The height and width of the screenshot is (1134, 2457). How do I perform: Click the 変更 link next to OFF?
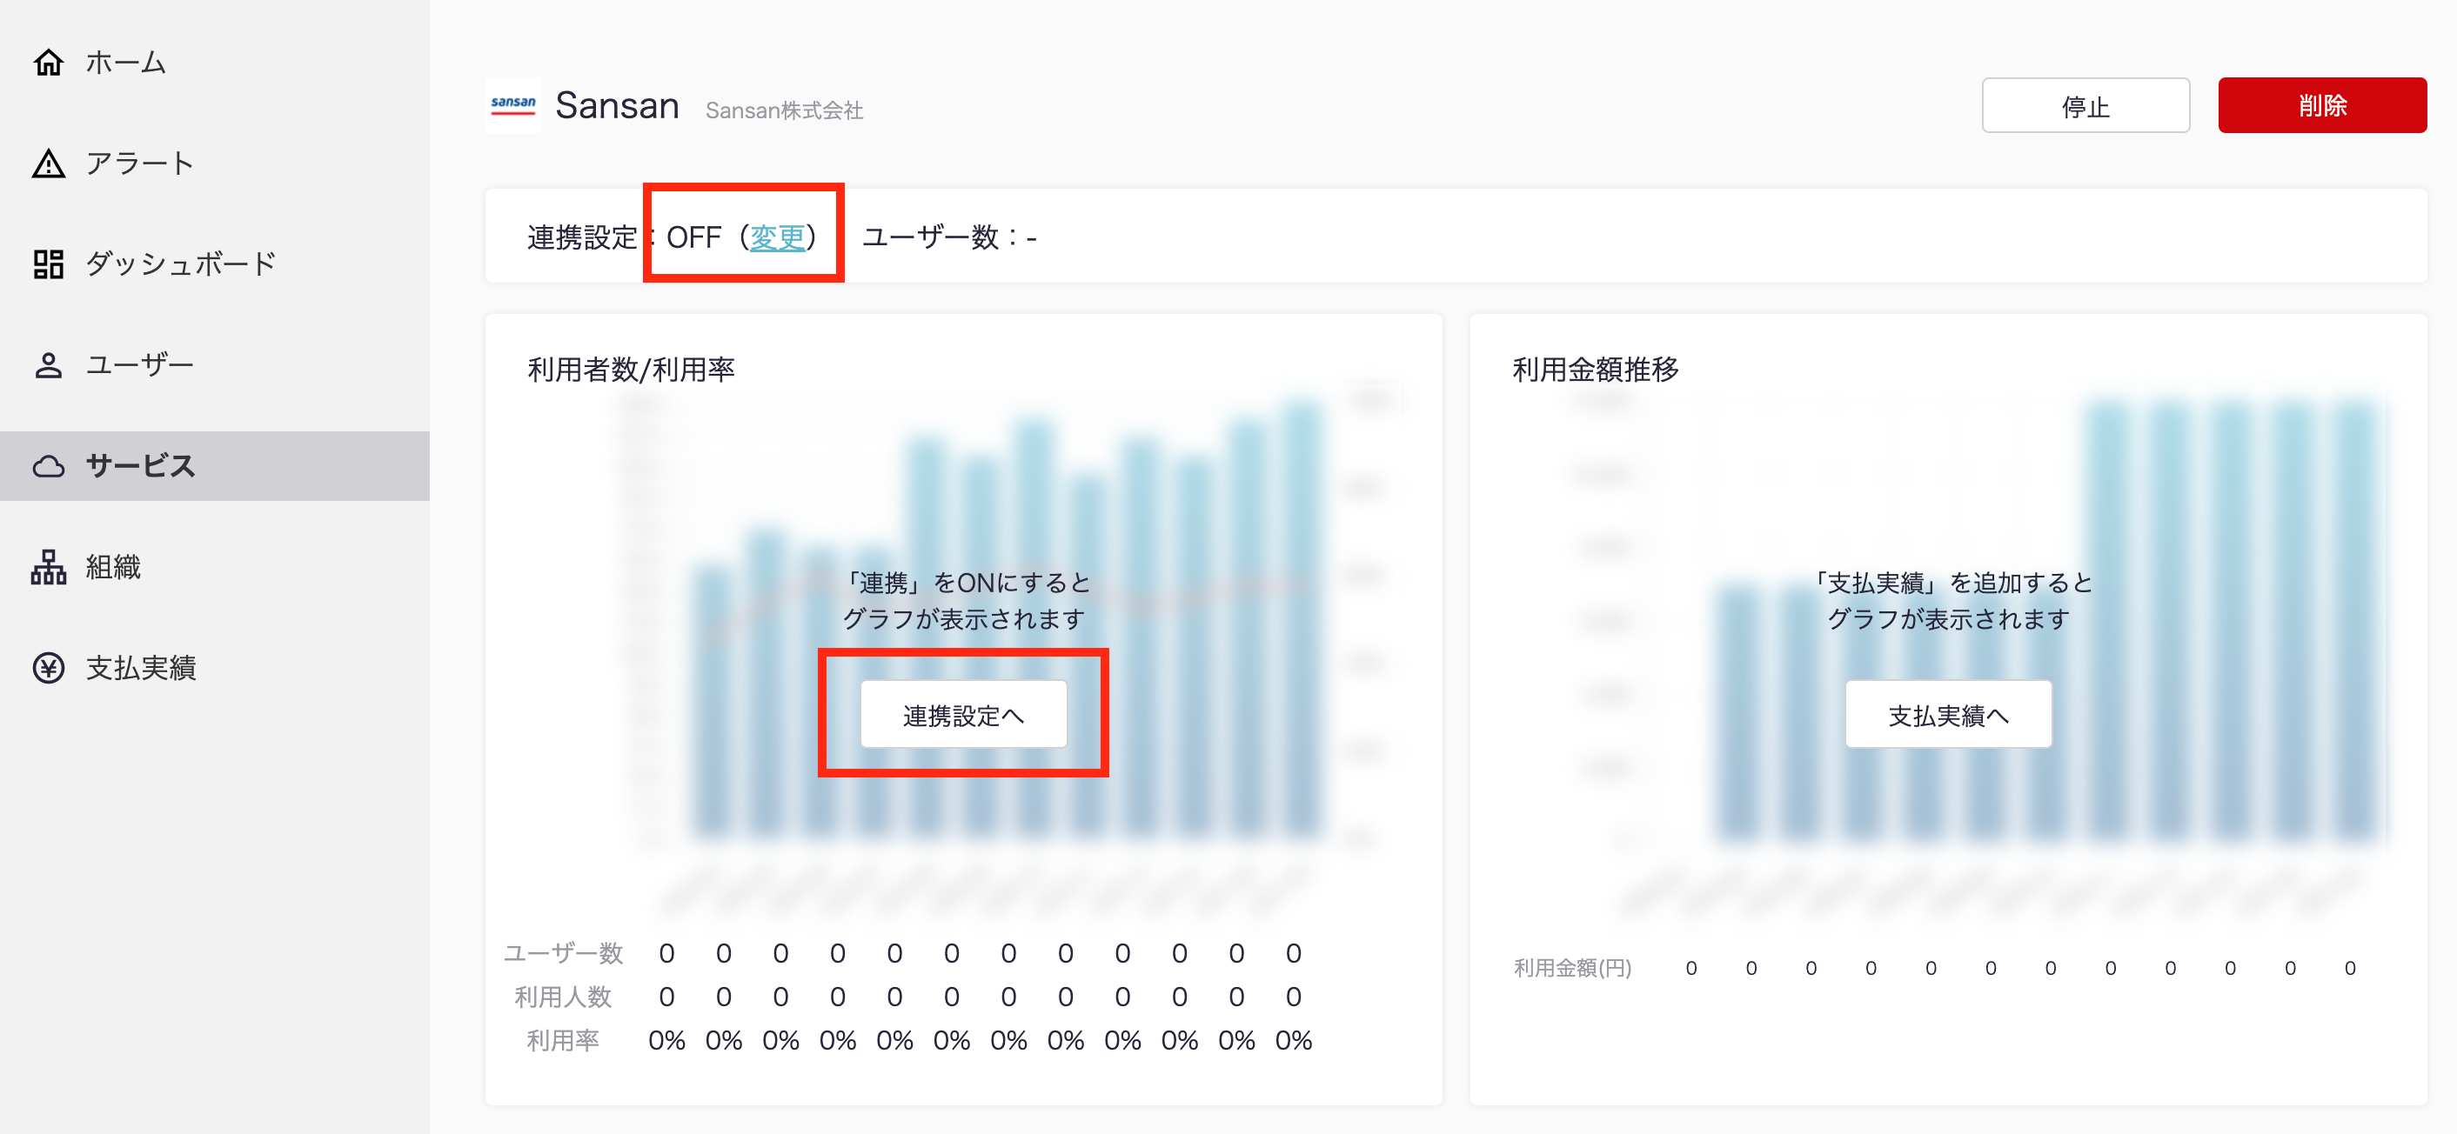click(777, 237)
